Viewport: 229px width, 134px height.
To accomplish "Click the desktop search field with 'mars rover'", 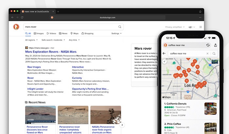I will pyautogui.click(x=74, y=27).
